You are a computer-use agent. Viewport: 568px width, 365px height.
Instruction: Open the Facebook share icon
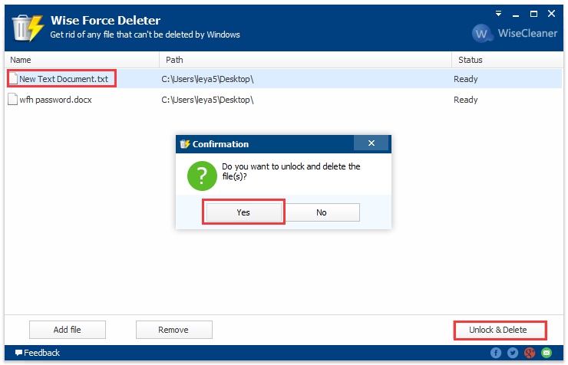point(496,353)
